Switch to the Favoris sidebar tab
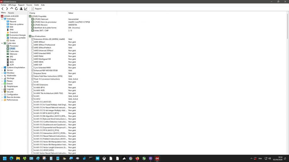The image size is (289, 162). [11, 13]
